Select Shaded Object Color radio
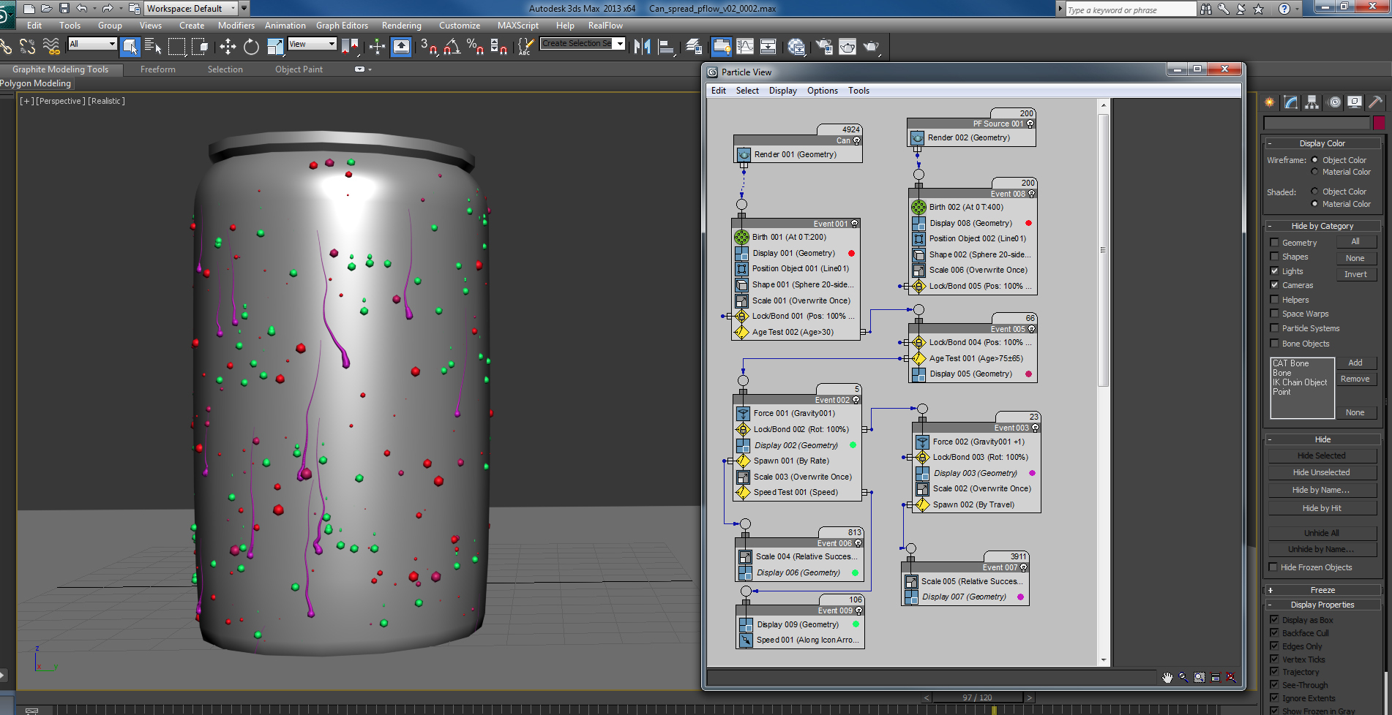This screenshot has height=715, width=1392. click(1314, 192)
